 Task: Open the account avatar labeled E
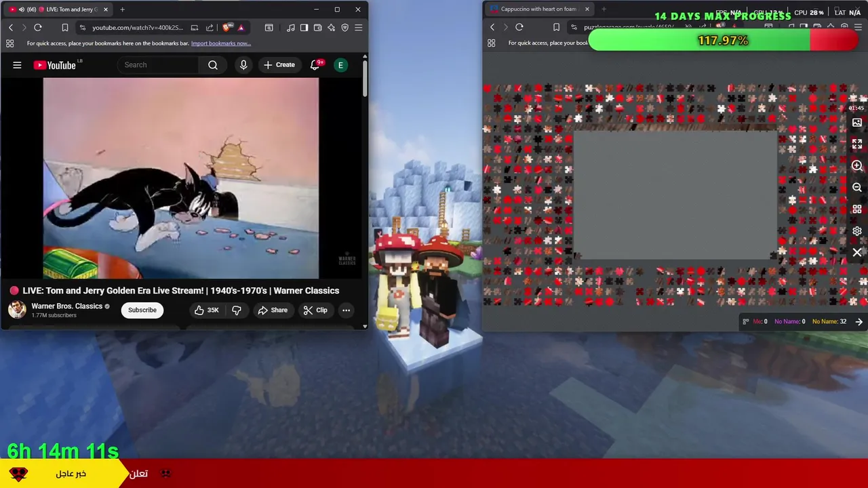click(x=341, y=65)
